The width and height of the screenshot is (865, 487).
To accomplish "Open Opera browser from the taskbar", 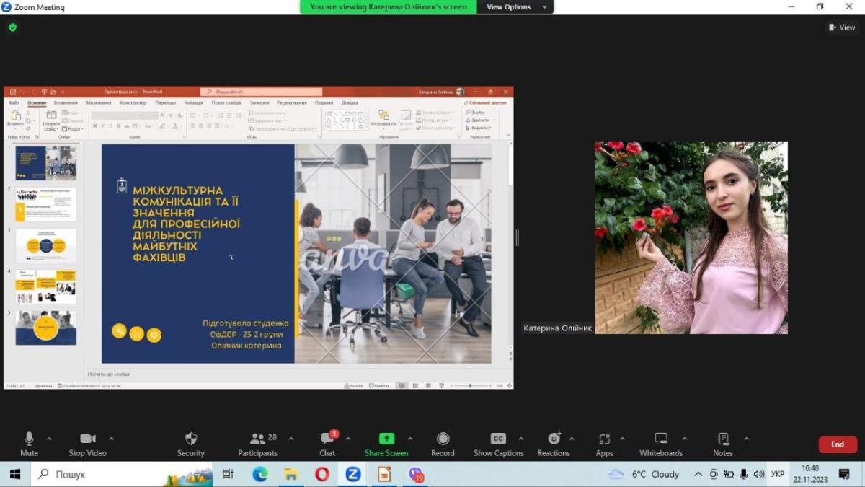I will tap(322, 474).
